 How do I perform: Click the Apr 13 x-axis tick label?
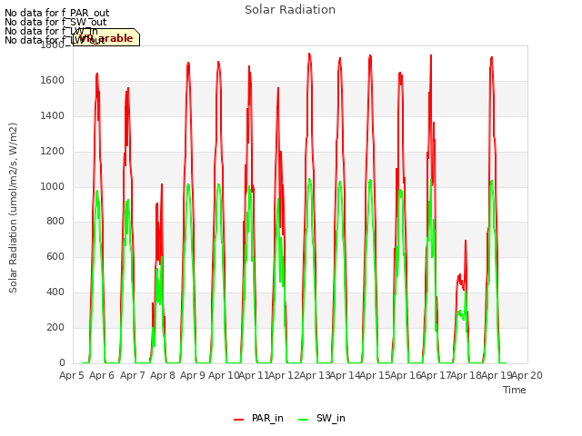click(315, 375)
